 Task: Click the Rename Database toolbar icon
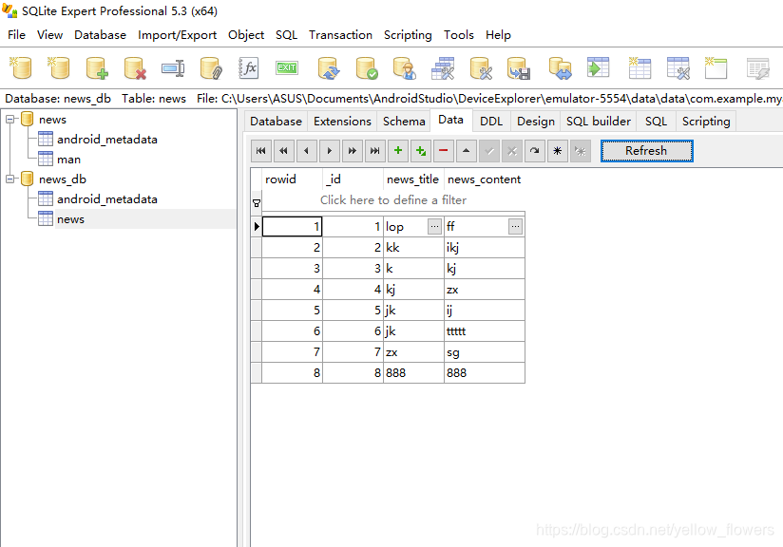tap(173, 67)
